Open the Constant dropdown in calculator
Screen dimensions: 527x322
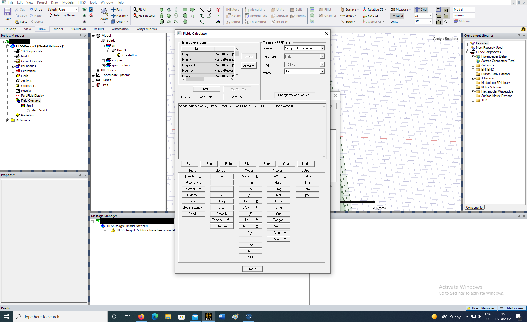tap(193, 189)
